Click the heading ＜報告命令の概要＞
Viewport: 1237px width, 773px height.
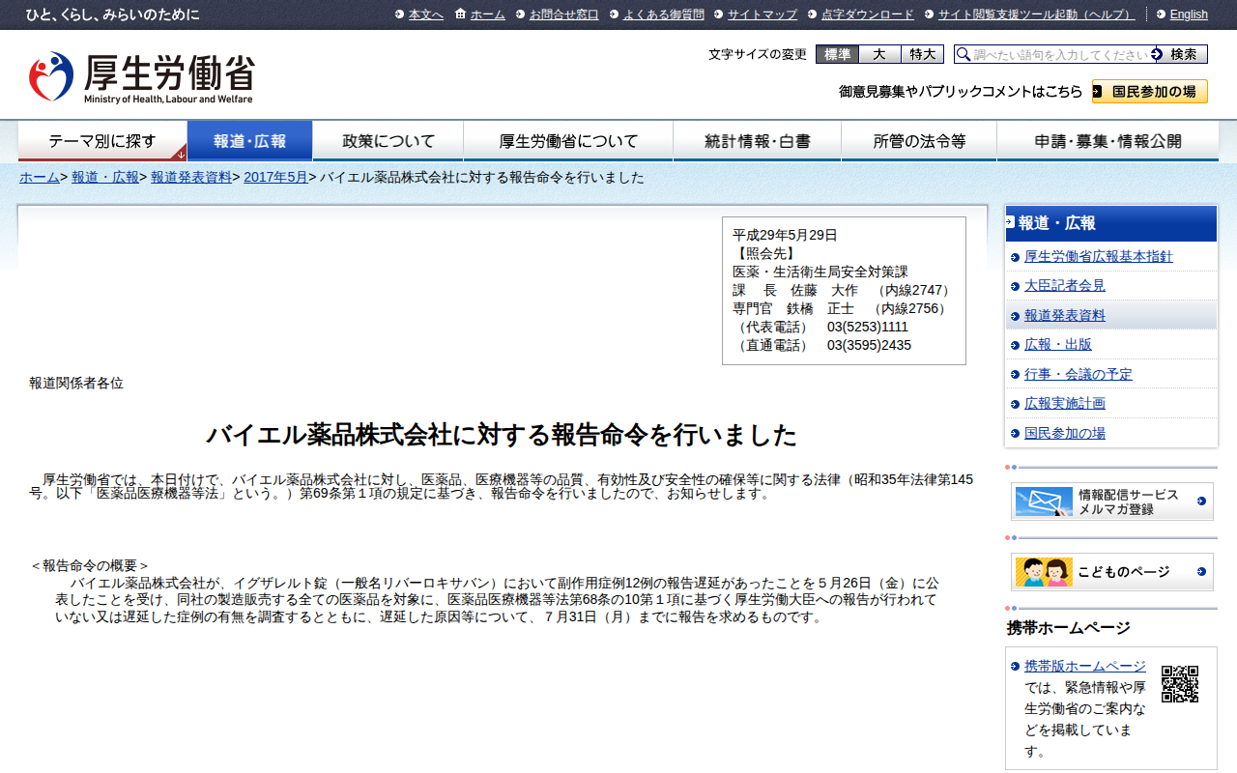tap(90, 565)
